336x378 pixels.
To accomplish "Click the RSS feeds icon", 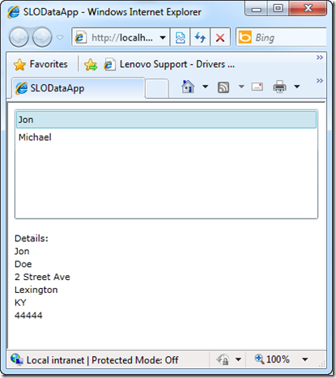I will click(223, 87).
